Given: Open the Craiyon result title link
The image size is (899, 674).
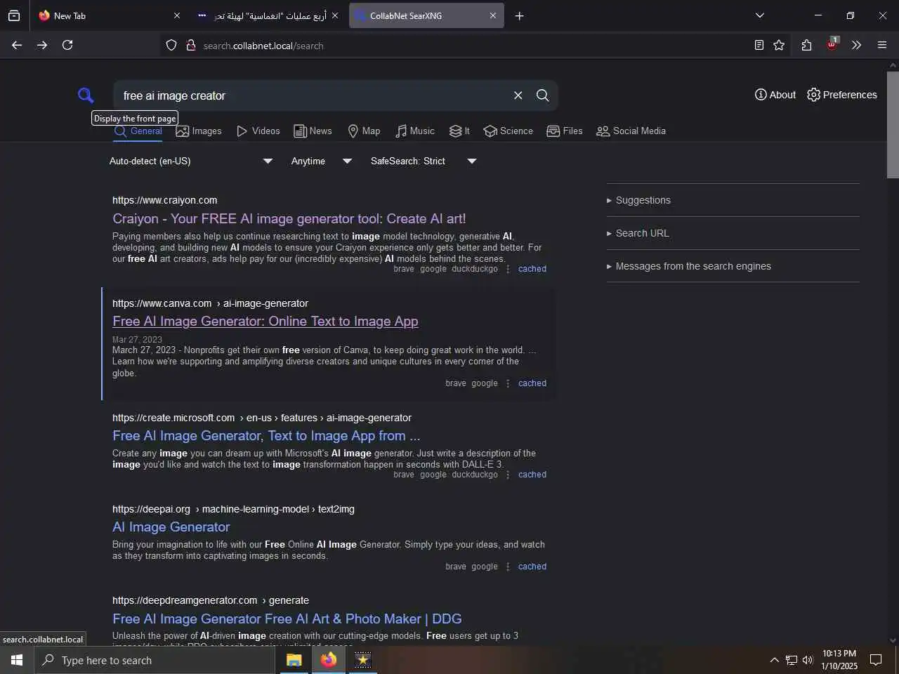Looking at the screenshot, I should 289,218.
